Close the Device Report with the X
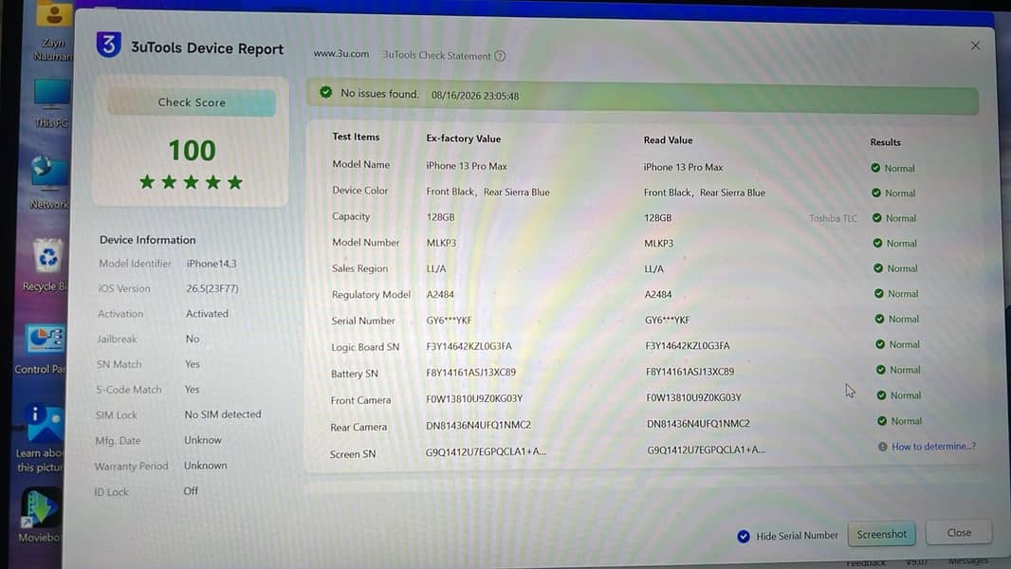The height and width of the screenshot is (569, 1011). coord(975,46)
